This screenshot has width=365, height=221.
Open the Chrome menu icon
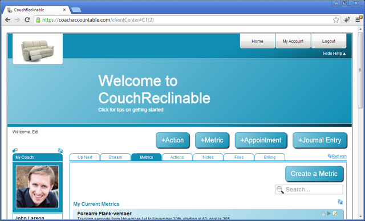pos(358,20)
